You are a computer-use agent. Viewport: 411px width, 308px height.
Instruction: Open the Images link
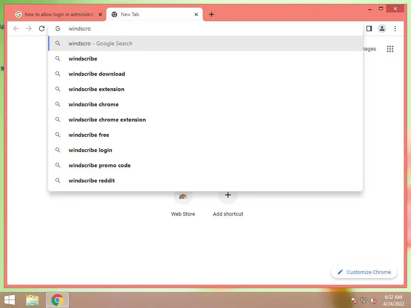[x=369, y=49]
